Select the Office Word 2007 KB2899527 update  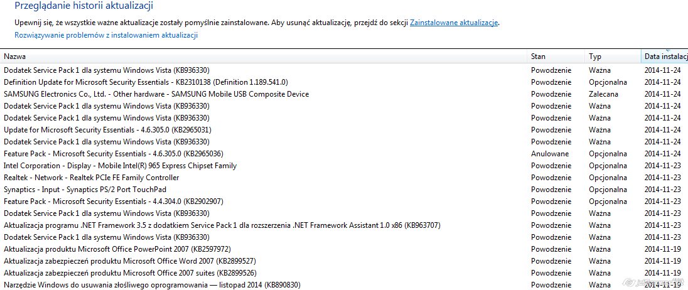(x=344, y=261)
